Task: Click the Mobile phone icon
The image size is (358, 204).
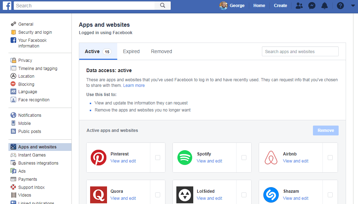Action: pos(13,123)
